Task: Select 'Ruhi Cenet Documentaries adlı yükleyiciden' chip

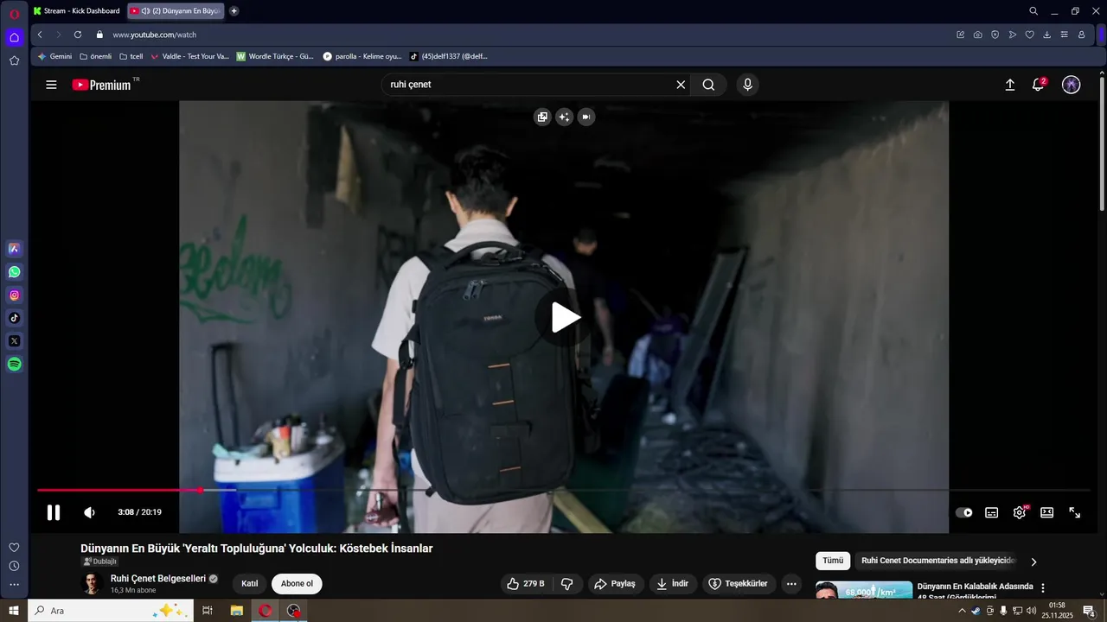Action: coord(938,561)
